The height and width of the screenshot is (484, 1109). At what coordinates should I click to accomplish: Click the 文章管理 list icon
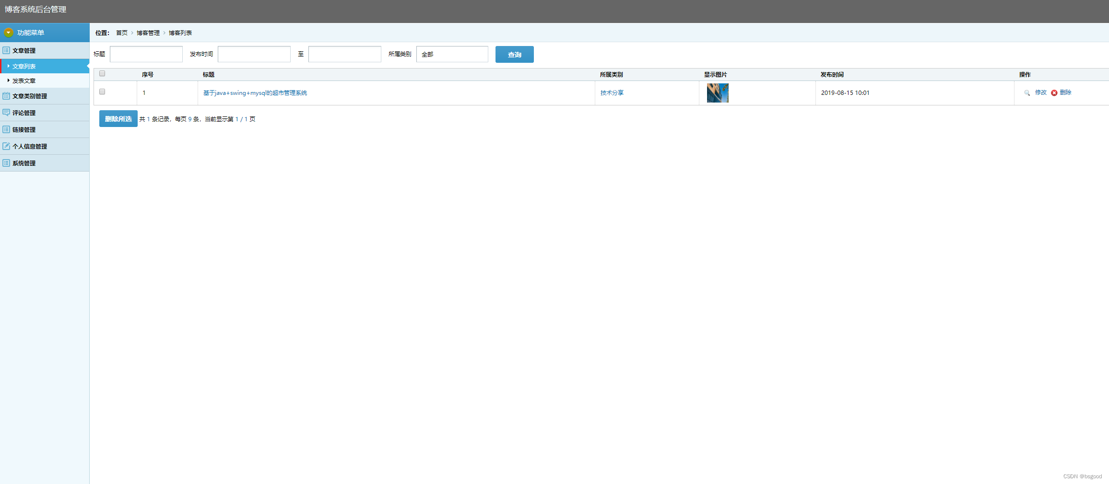tap(6, 50)
